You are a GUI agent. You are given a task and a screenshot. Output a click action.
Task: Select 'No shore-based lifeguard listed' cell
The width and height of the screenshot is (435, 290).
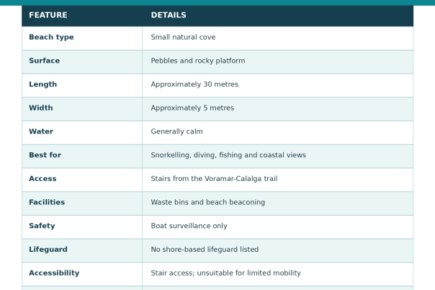205,250
